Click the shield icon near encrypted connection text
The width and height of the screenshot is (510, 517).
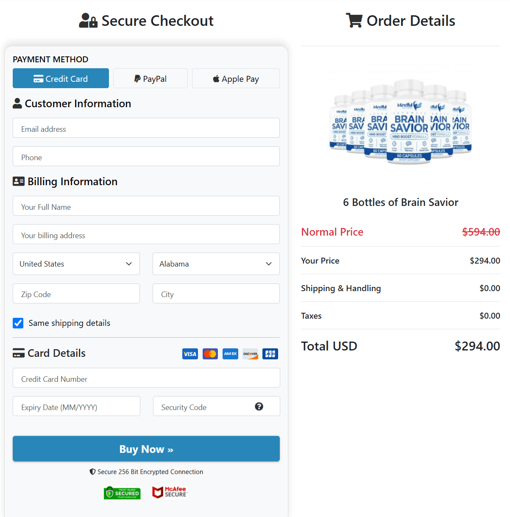93,471
